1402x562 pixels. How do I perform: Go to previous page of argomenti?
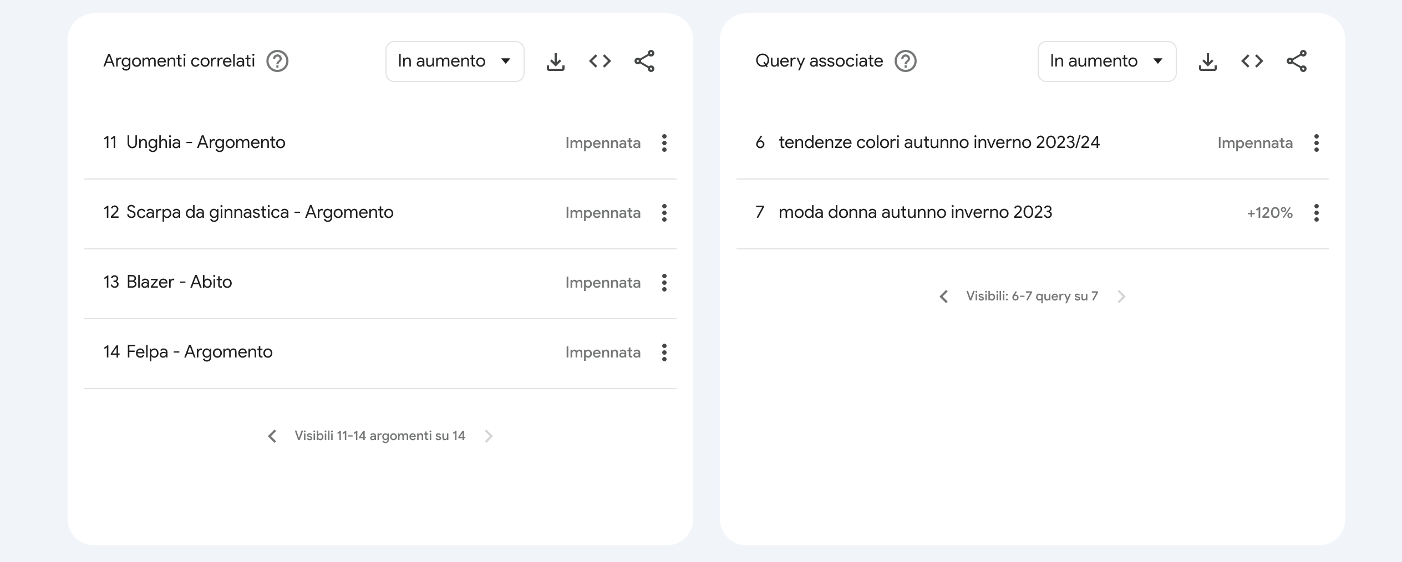click(x=272, y=436)
